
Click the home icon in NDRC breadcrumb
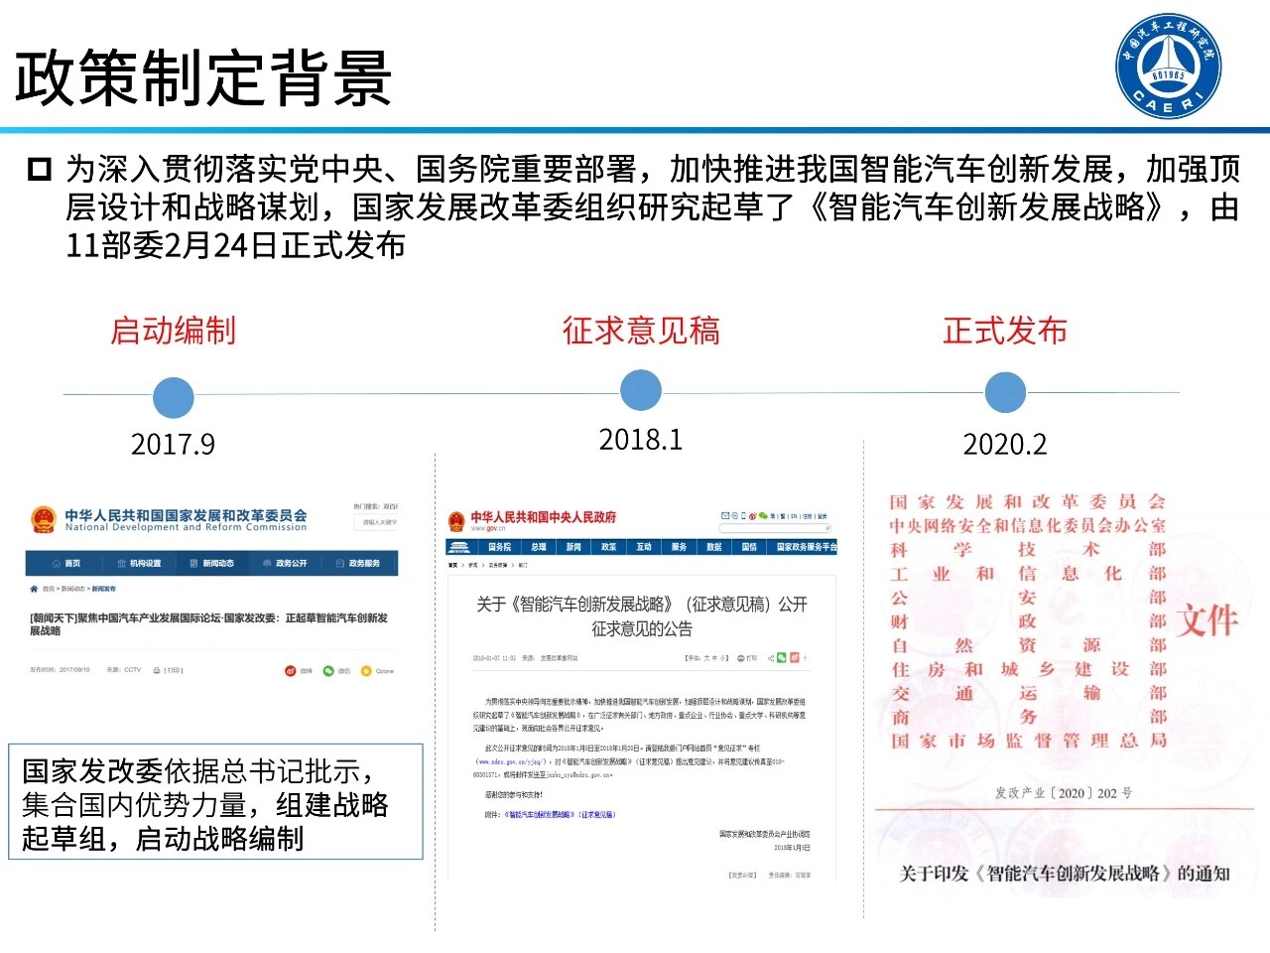[x=35, y=589]
